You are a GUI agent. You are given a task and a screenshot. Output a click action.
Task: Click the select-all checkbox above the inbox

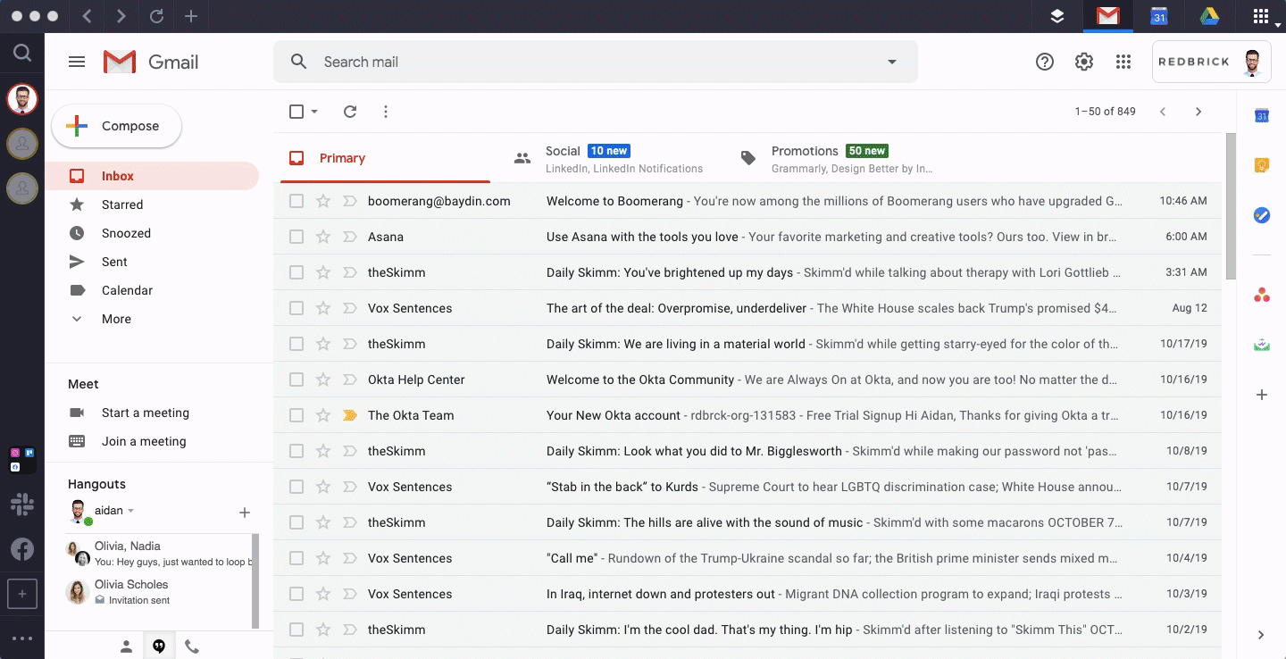click(x=296, y=112)
